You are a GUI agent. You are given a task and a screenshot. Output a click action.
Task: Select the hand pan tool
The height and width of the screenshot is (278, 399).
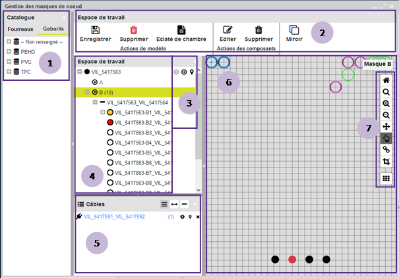(386, 138)
